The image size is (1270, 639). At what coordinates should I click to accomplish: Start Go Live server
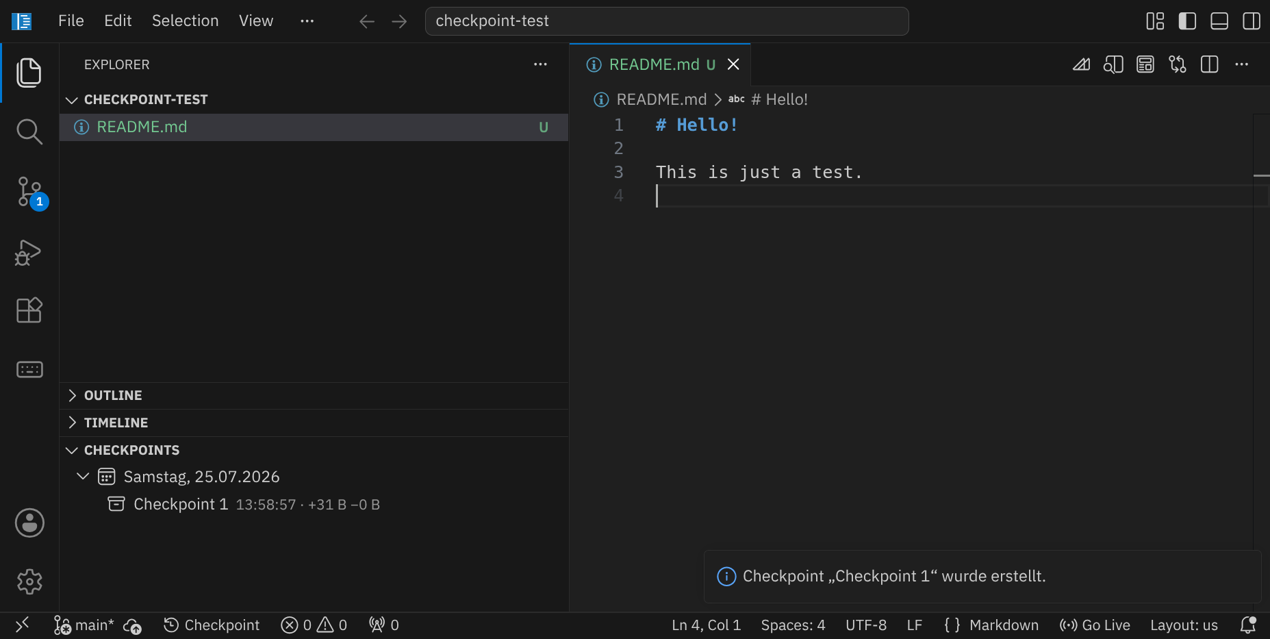(1095, 625)
